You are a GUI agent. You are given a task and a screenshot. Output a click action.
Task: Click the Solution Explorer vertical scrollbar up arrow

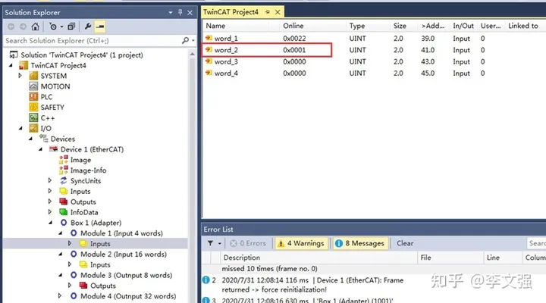tap(192, 55)
